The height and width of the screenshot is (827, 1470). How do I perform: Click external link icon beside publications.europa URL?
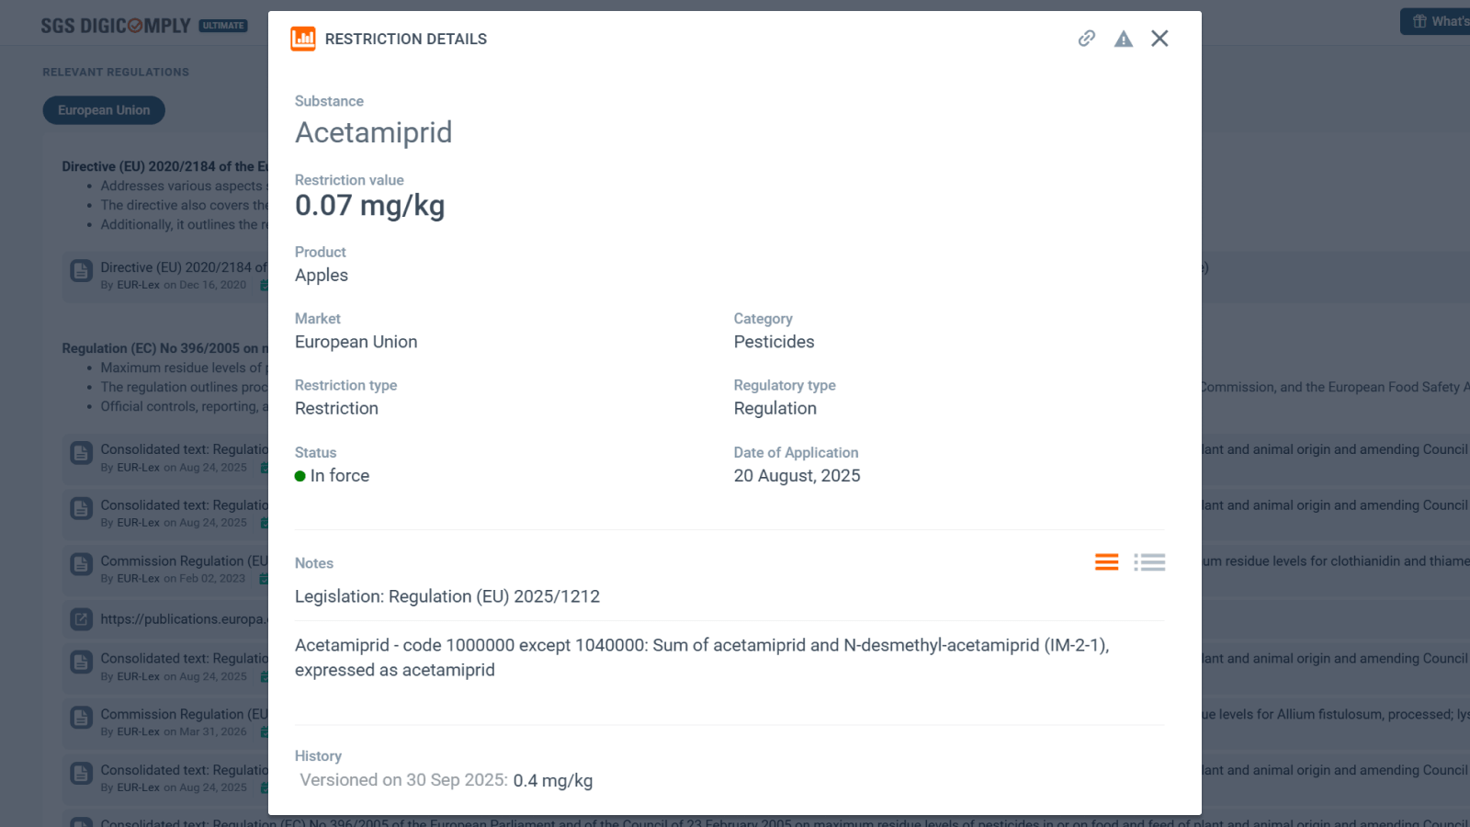pyautogui.click(x=82, y=619)
